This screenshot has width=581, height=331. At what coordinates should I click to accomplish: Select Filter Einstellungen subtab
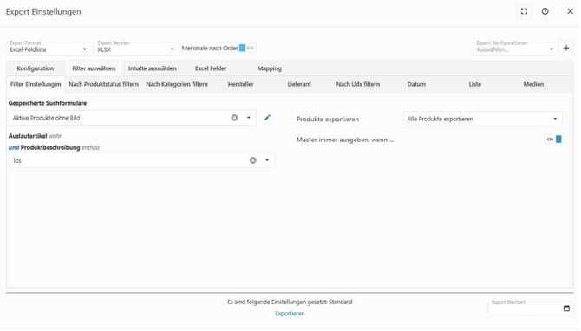pyautogui.click(x=36, y=84)
